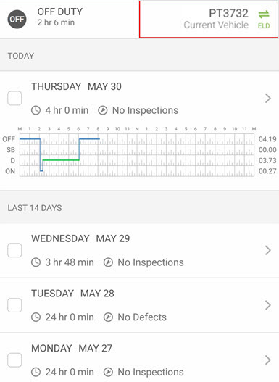Click the clock icon next to 3 hr 48 min
279x382 pixels.
(x=36, y=262)
